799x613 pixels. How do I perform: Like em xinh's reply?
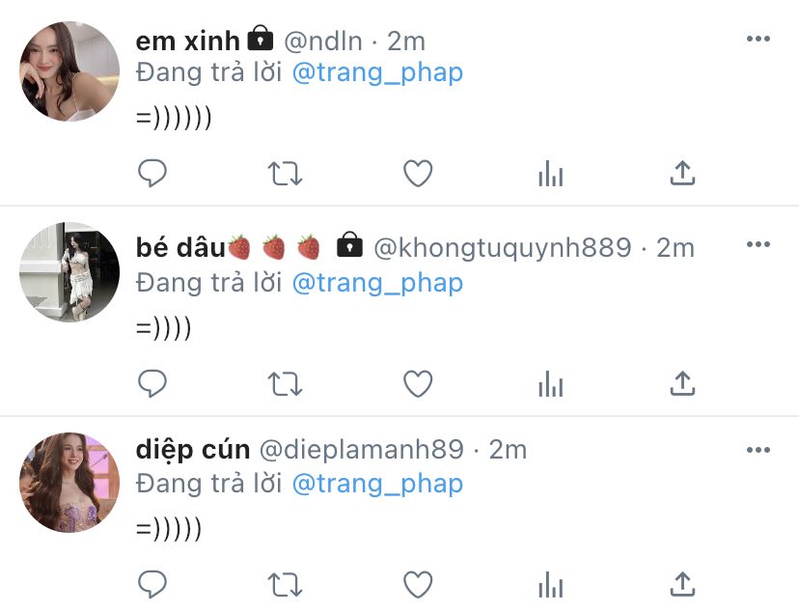[x=418, y=173]
